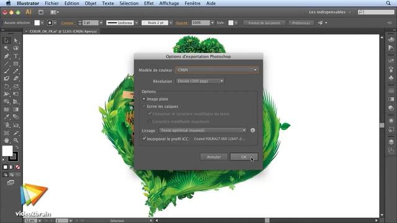Switch to the COEUR_OK_FR.ai document tab

point(63,32)
